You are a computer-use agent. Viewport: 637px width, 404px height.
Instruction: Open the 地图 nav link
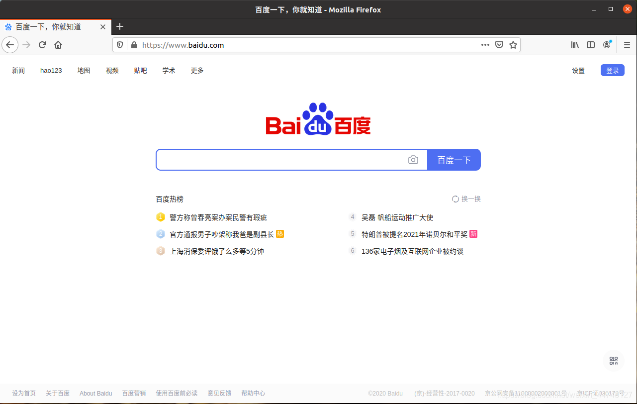pos(84,71)
